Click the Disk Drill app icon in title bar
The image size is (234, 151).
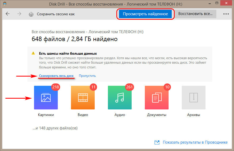coord(4,4)
